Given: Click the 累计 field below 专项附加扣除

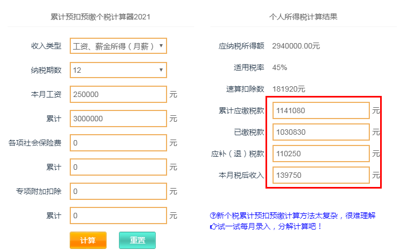Looking at the screenshot, I should pyautogui.click(x=118, y=216).
